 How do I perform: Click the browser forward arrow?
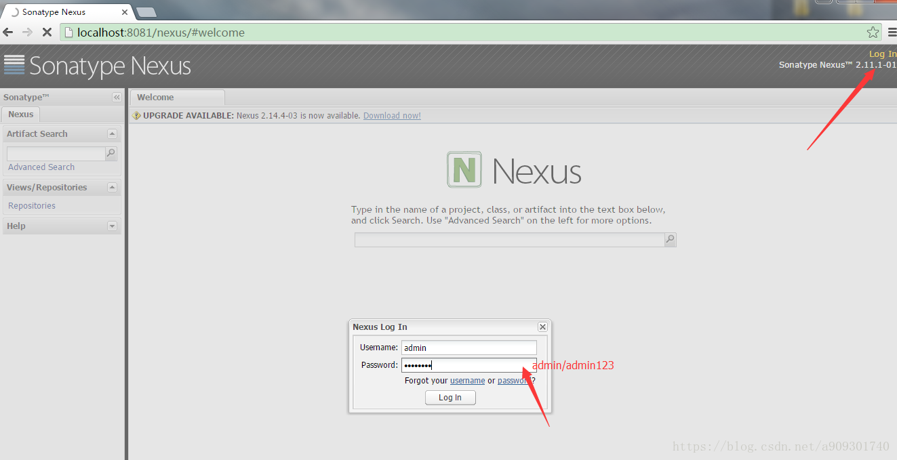pos(27,32)
